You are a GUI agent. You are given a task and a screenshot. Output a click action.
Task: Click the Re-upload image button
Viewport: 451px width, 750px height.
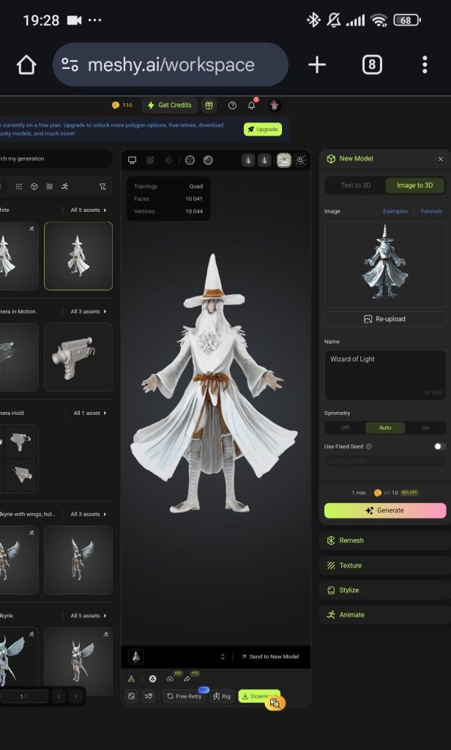[x=384, y=319]
